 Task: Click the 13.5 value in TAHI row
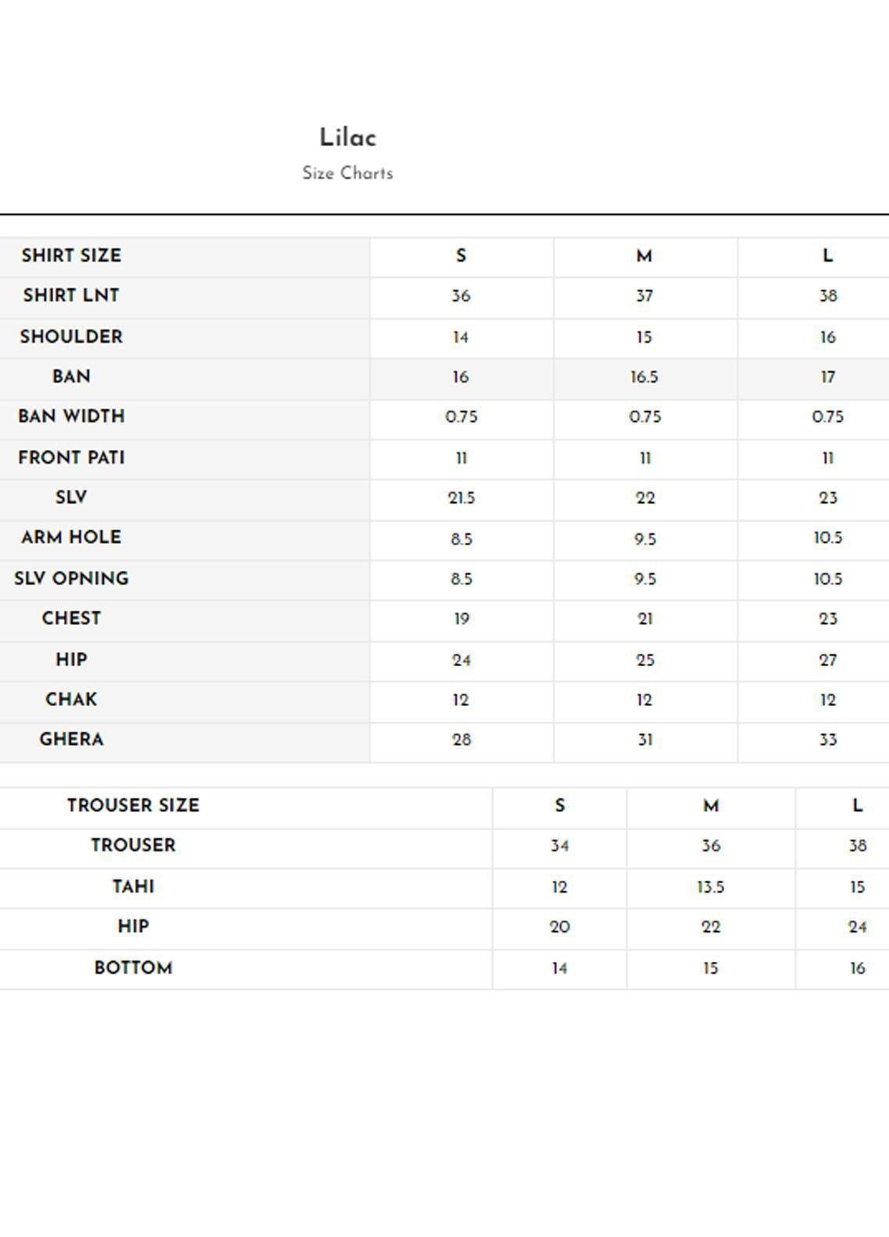[710, 887]
